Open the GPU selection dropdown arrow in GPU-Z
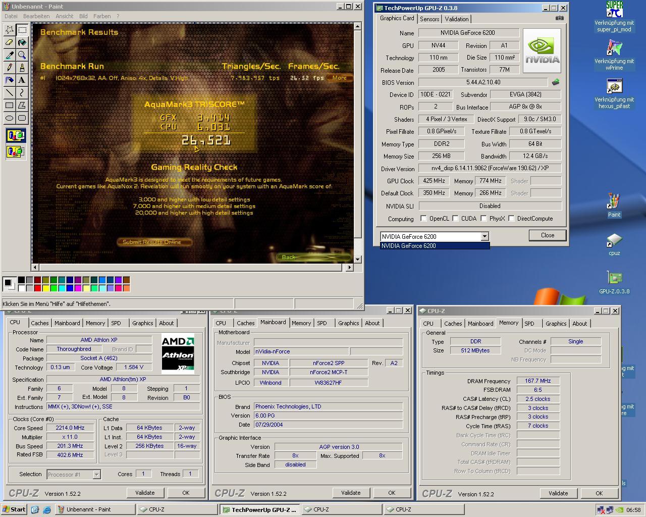Screen dimensions: 646x517 pyautogui.click(x=484, y=236)
